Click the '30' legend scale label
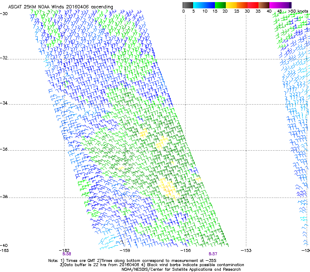Viewport: 310px width, 272px height. point(247,11)
